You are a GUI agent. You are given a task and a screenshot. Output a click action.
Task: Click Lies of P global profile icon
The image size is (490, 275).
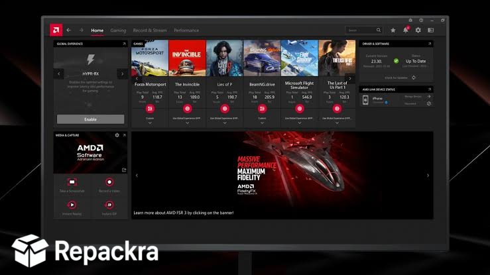(225, 109)
